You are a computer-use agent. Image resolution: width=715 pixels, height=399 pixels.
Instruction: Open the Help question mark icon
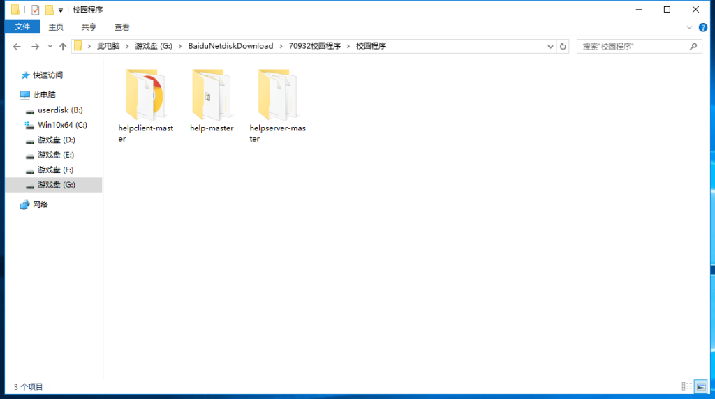[x=702, y=27]
